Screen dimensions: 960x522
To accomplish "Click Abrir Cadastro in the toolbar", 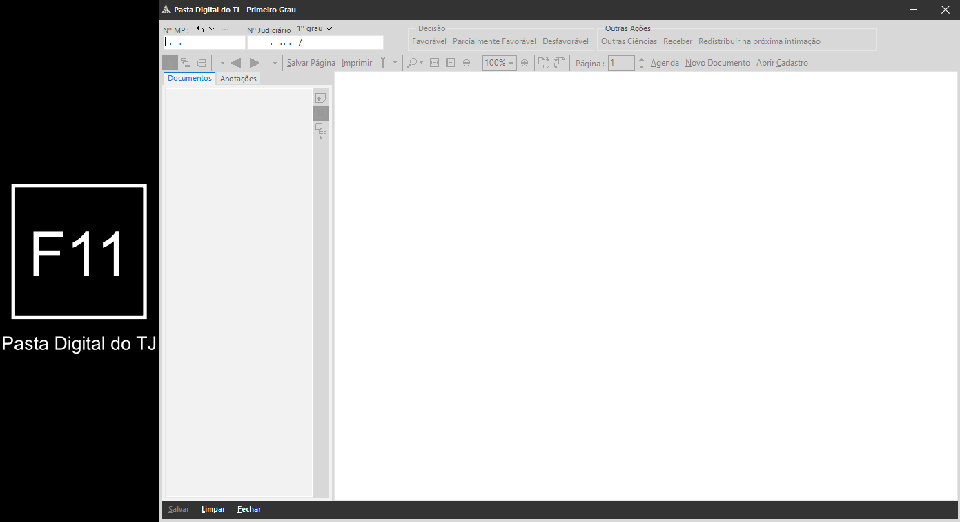I will pos(782,63).
